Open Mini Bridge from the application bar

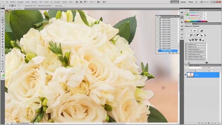click(81, 2)
